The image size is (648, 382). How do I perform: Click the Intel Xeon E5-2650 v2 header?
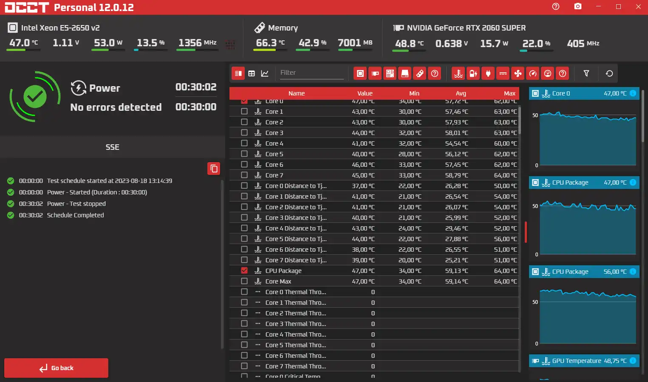(x=60, y=28)
